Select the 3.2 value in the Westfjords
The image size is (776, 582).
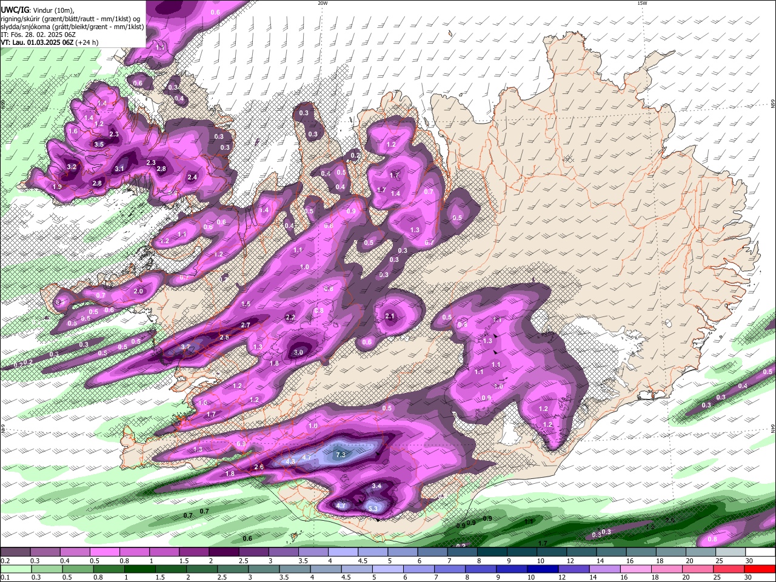(72, 167)
